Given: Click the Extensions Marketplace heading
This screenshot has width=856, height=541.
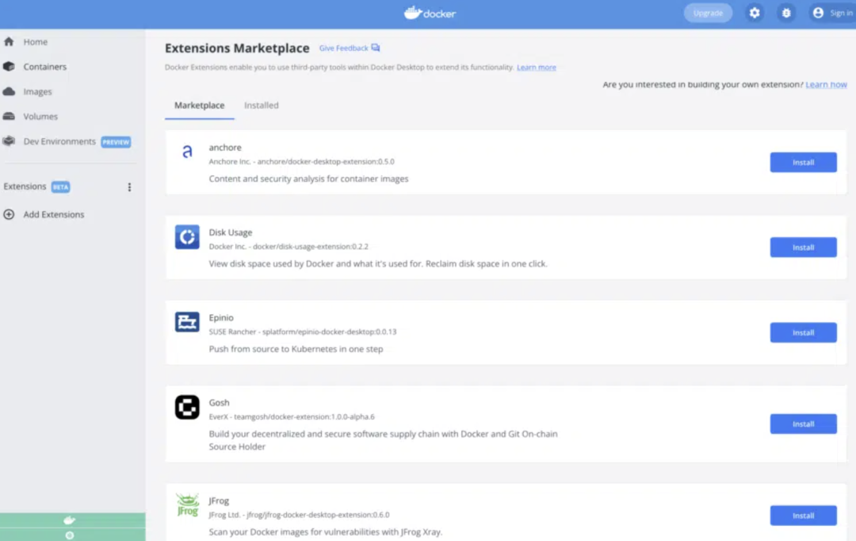Looking at the screenshot, I should tap(237, 48).
